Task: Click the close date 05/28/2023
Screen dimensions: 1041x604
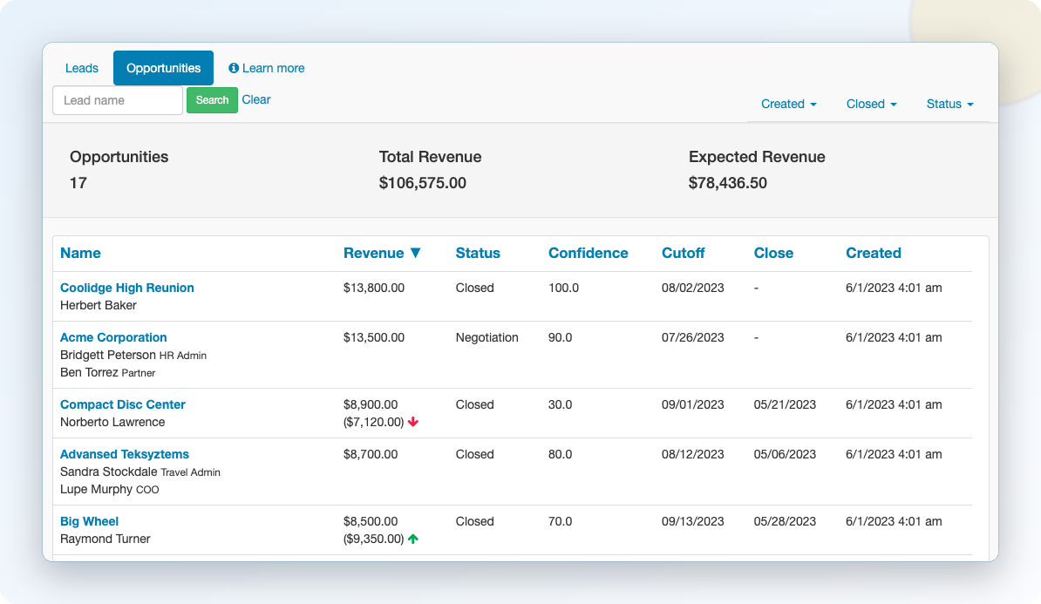Action: click(x=785, y=521)
